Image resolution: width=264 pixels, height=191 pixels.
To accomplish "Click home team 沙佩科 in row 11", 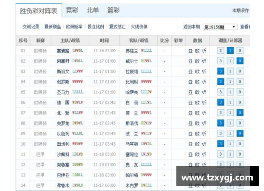I will [x=63, y=155].
